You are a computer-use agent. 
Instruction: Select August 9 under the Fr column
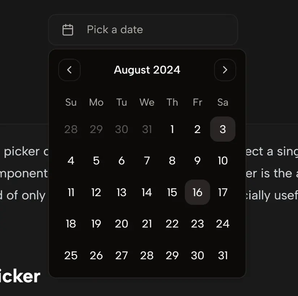tap(197, 161)
